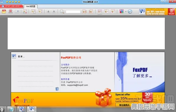
Task: Maximize the Visio浏览器 window
Action: coord(167,1)
